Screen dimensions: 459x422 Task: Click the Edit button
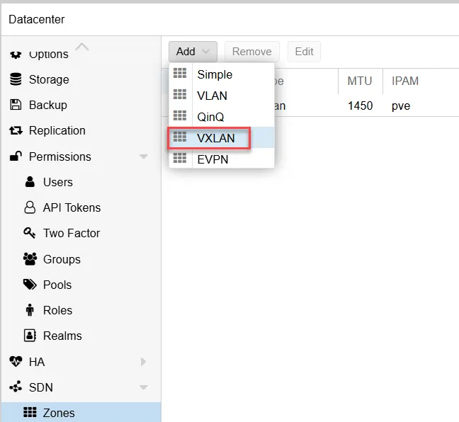[304, 52]
